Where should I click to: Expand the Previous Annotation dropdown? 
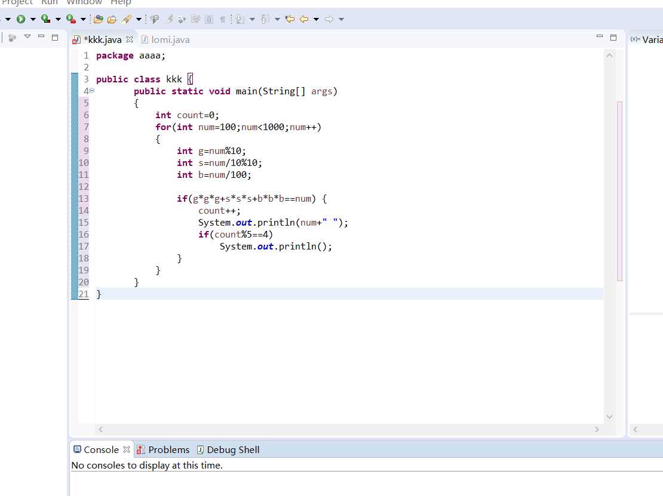click(277, 20)
